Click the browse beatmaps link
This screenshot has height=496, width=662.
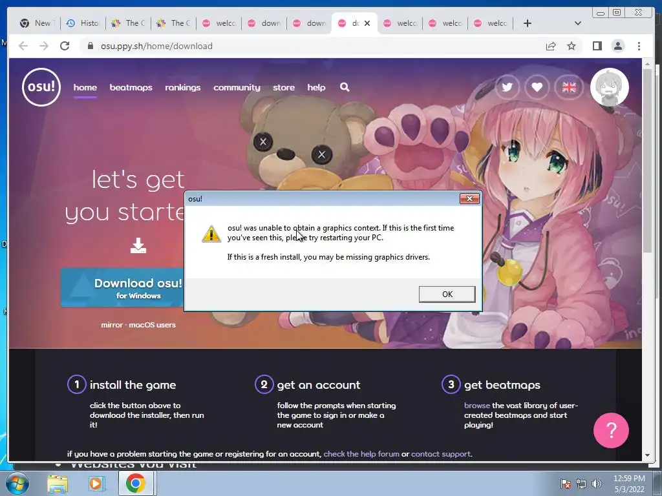477,406
